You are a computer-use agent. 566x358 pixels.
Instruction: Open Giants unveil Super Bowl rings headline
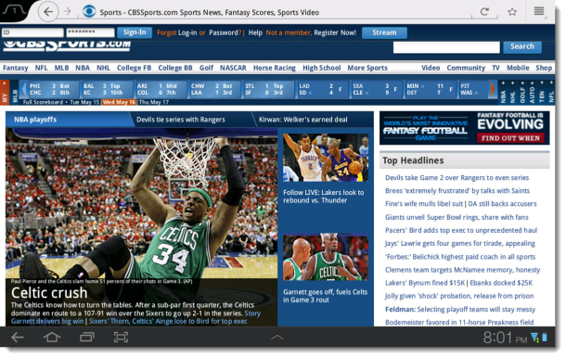(x=457, y=217)
